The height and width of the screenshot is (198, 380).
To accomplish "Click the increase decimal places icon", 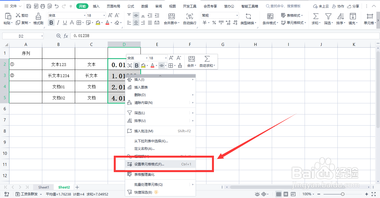I will coord(228,23).
